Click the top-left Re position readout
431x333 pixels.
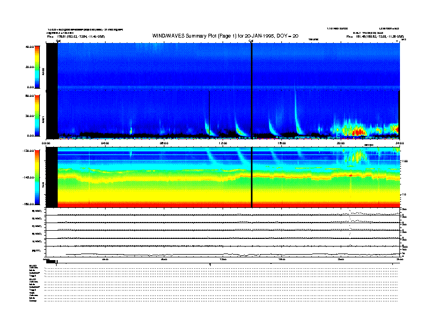click(76, 36)
